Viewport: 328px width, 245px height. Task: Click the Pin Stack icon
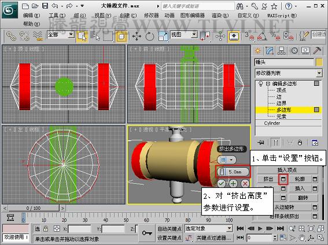click(x=261, y=142)
